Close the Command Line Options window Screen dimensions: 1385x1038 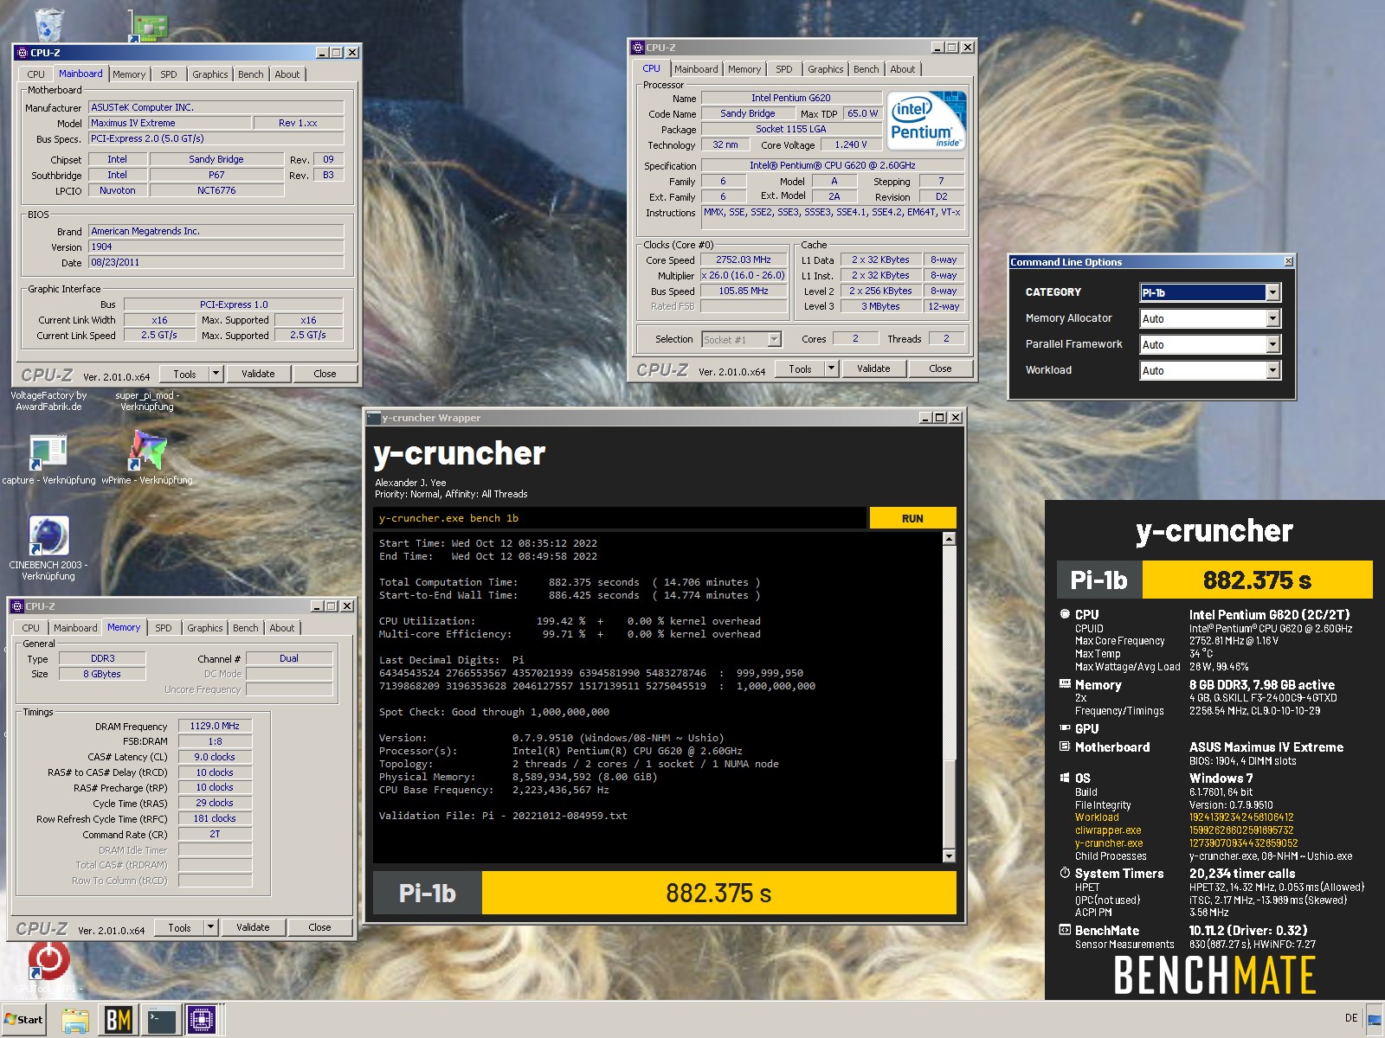(x=1288, y=261)
